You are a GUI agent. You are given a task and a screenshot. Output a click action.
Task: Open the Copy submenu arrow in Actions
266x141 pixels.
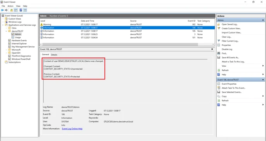(x=263, y=96)
